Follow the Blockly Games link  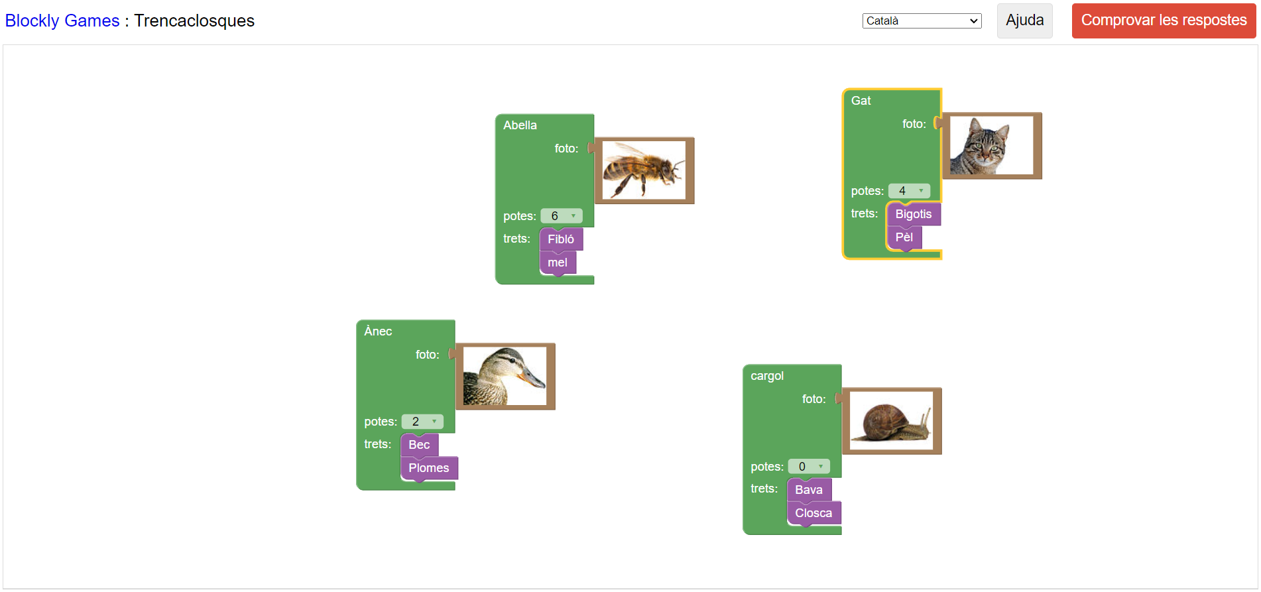(62, 21)
